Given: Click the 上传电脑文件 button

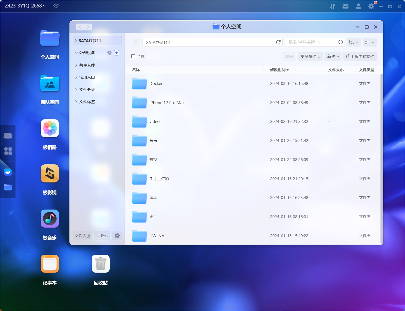Looking at the screenshot, I should 360,57.
